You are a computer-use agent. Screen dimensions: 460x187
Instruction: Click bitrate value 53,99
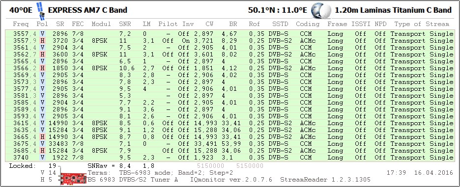pos(231,144)
